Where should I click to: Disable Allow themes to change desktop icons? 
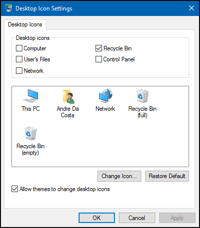[14, 189]
